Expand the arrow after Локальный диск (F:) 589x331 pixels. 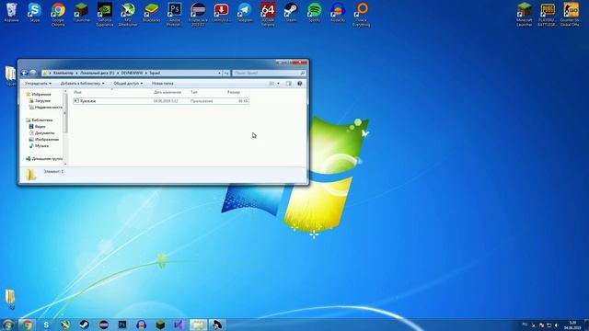(x=118, y=74)
